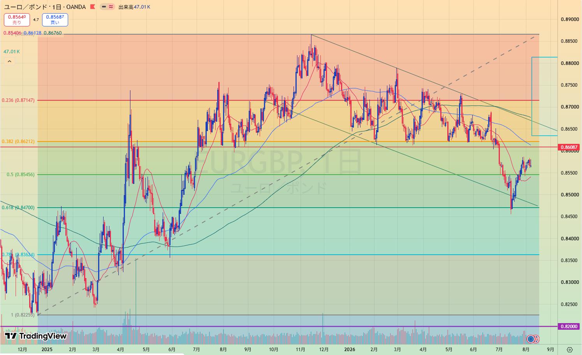Click the red market status flag icon

[92, 7]
